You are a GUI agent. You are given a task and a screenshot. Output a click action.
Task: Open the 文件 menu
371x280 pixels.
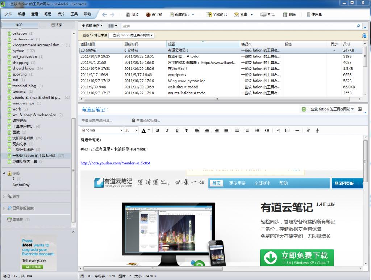point(8,14)
